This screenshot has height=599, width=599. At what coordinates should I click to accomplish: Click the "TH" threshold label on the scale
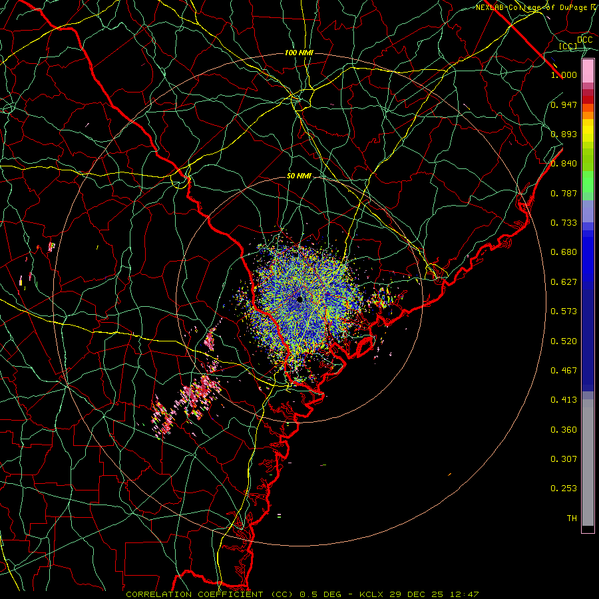[572, 518]
